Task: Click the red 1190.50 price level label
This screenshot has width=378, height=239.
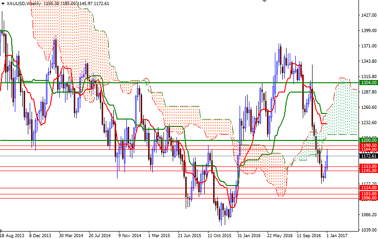Action: [368, 145]
